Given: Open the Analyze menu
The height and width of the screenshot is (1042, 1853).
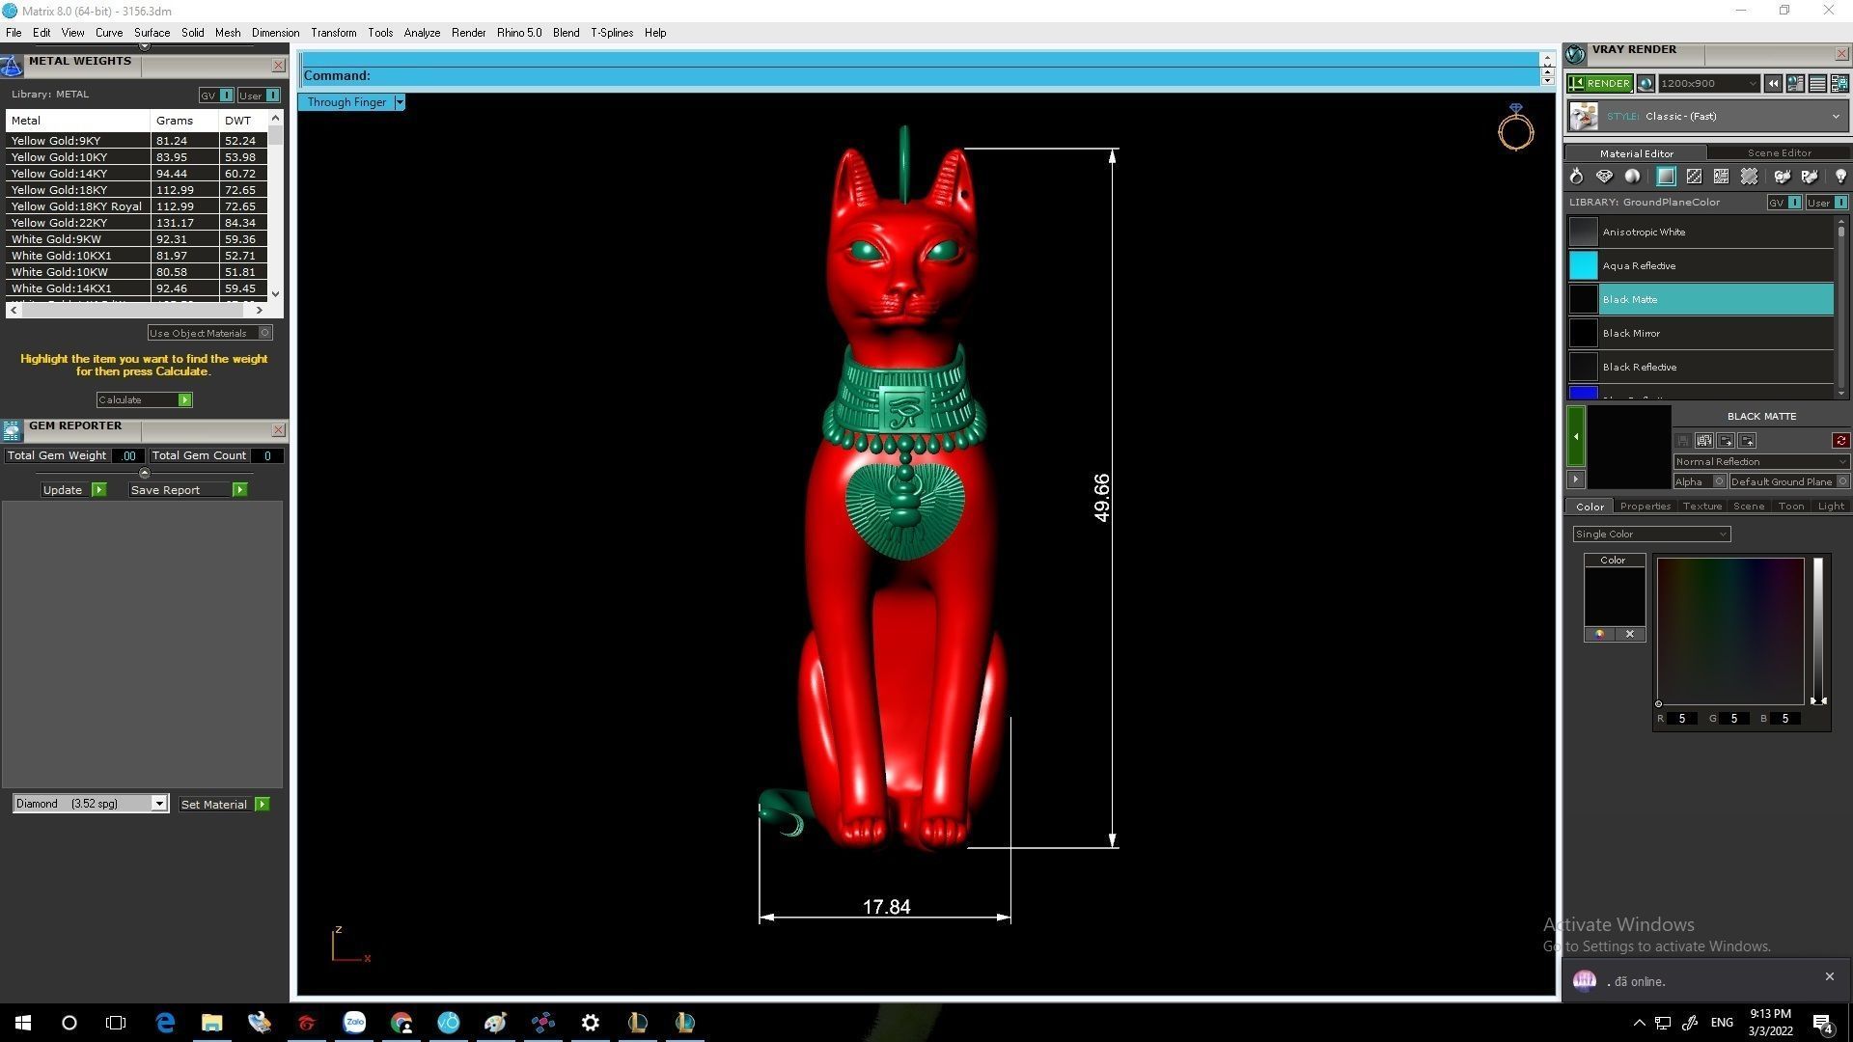Looking at the screenshot, I should coord(422,33).
